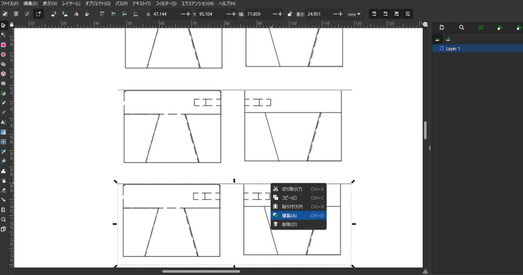This screenshot has width=523, height=275.
Task: Open the フィルター(S) menu
Action: pos(166,3)
